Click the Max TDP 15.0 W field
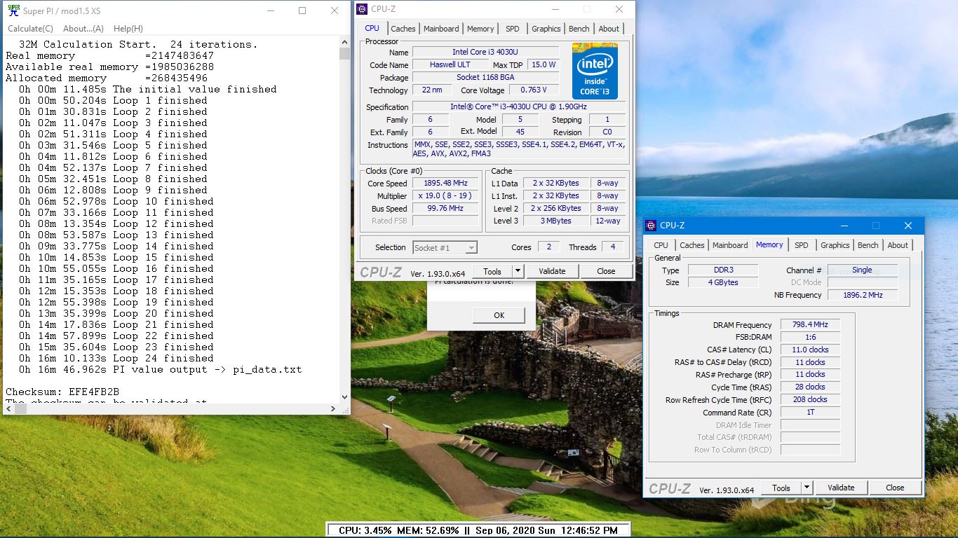 (543, 64)
